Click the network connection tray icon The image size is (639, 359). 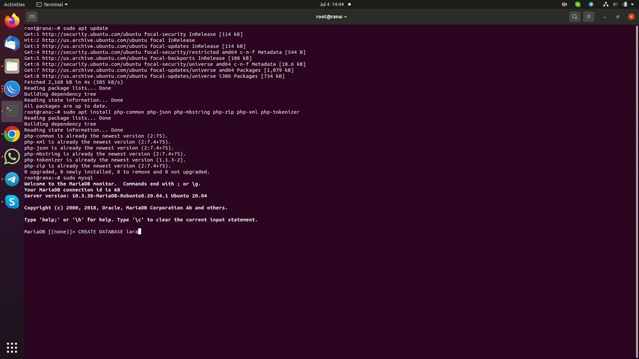tap(606, 4)
